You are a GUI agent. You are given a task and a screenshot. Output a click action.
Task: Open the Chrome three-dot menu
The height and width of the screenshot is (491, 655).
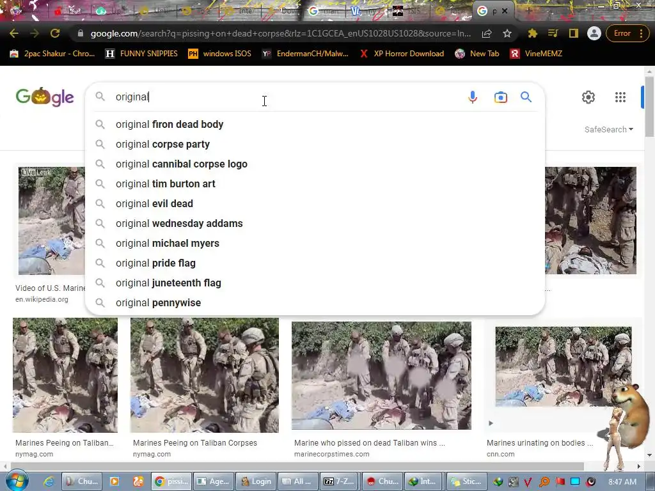click(641, 33)
